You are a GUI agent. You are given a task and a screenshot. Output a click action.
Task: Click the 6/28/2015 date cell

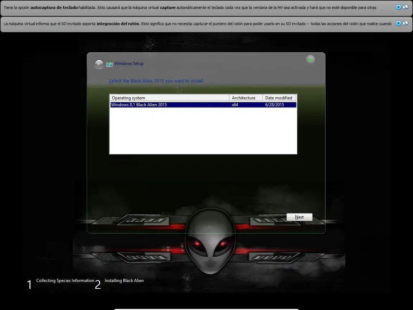tap(275, 105)
